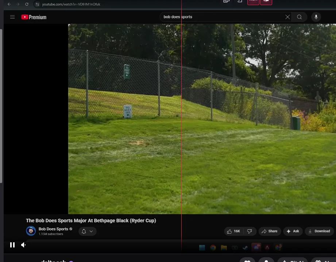Image resolution: width=336 pixels, height=262 pixels.
Task: Click the verified badge beside channel name
Action: [71, 229]
